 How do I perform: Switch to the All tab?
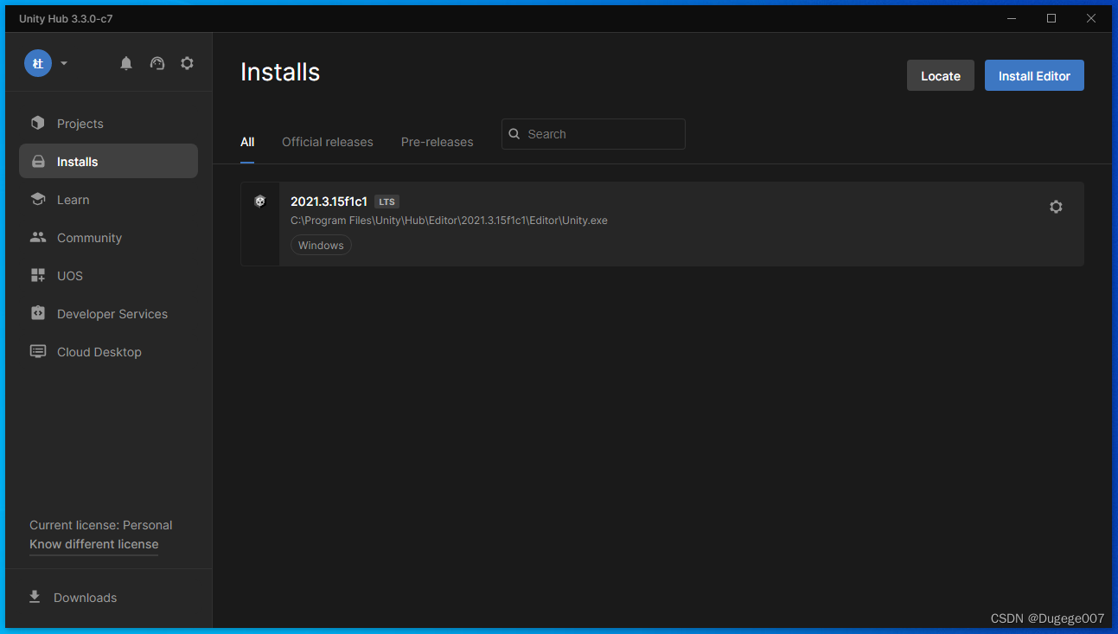click(247, 142)
